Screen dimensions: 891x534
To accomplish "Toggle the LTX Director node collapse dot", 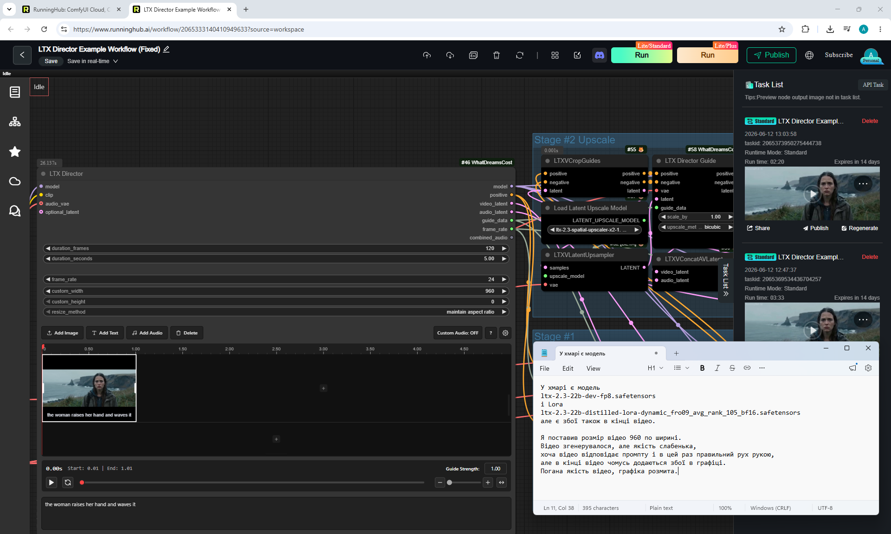I will coord(43,174).
